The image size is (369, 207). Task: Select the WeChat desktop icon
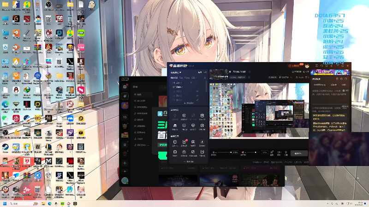tap(5, 119)
